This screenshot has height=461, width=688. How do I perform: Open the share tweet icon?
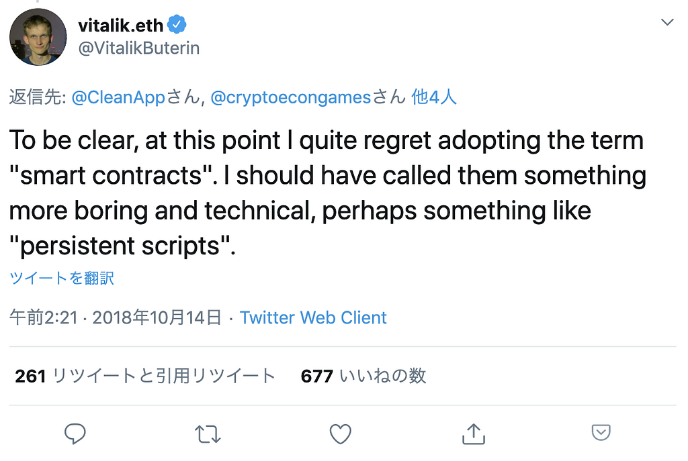[x=473, y=433]
